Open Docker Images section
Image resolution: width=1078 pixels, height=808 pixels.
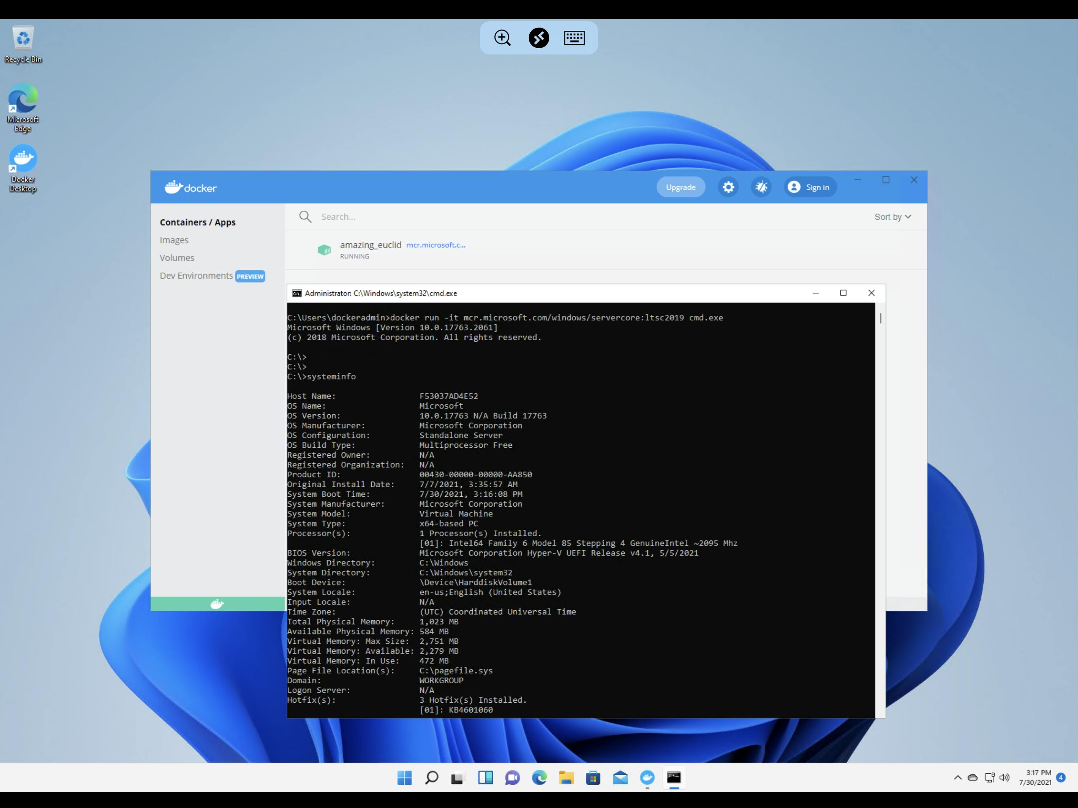pos(174,239)
